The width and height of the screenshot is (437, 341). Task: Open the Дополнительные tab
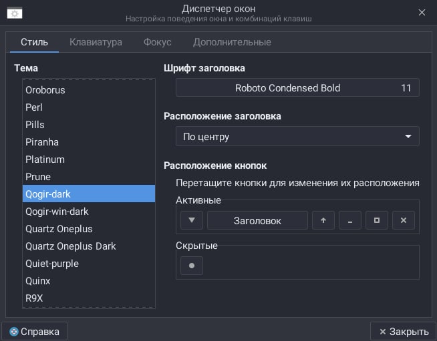click(x=232, y=42)
